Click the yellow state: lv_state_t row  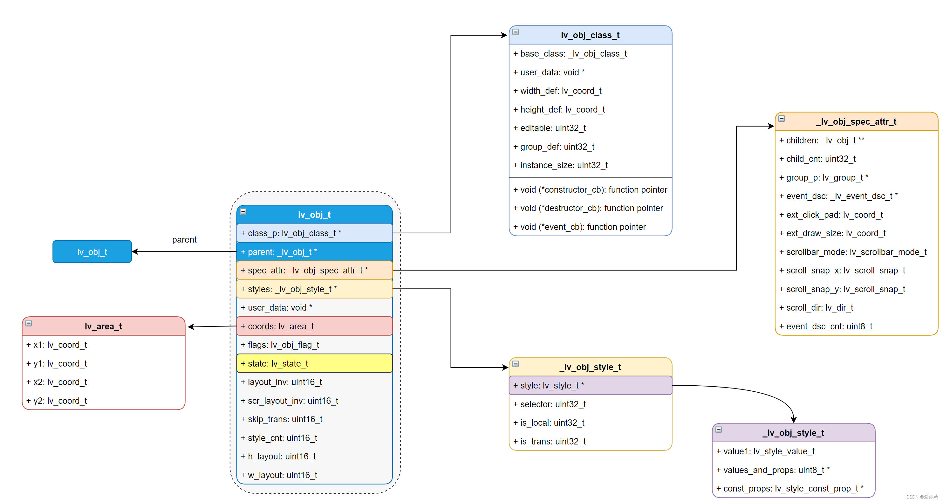pyautogui.click(x=314, y=364)
